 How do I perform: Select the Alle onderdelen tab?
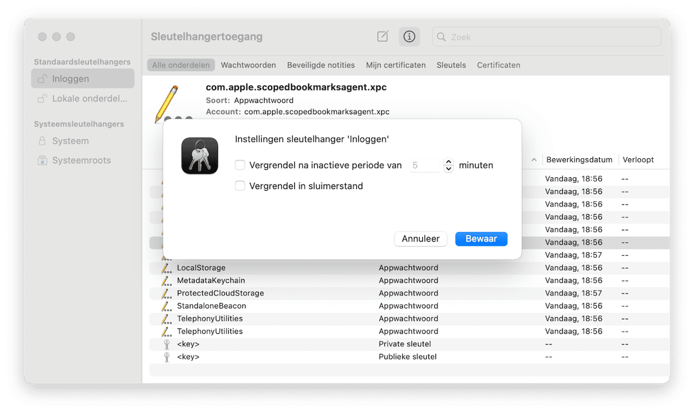pyautogui.click(x=181, y=65)
